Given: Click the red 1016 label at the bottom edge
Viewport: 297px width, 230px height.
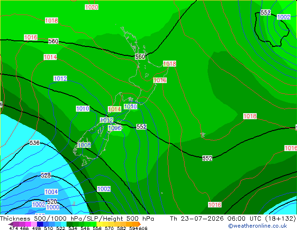Looking at the screenshot, I should 215,205.
